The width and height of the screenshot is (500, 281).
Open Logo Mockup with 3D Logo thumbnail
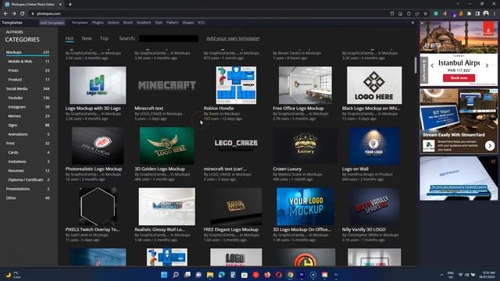click(98, 85)
